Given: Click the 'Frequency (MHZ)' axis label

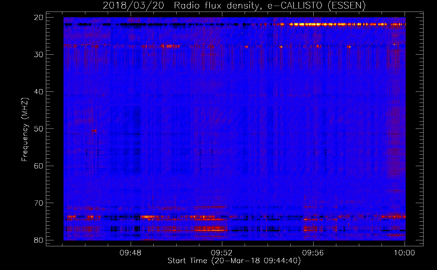Looking at the screenshot, I should (25, 130).
